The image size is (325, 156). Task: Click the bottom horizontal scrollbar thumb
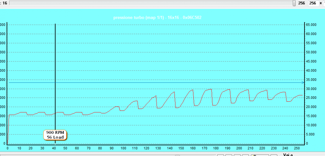coord(177,155)
